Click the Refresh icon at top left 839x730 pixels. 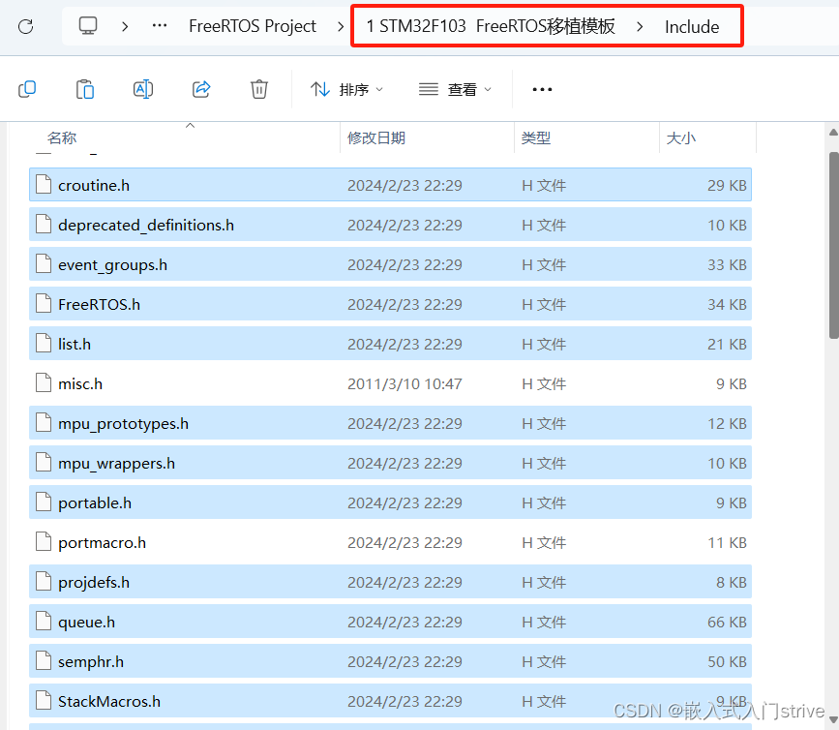pyautogui.click(x=26, y=26)
